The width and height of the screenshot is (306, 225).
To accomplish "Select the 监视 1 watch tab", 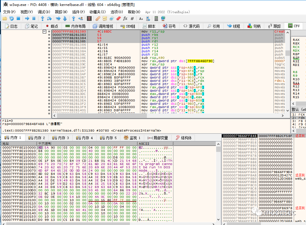I will pos(132,138).
